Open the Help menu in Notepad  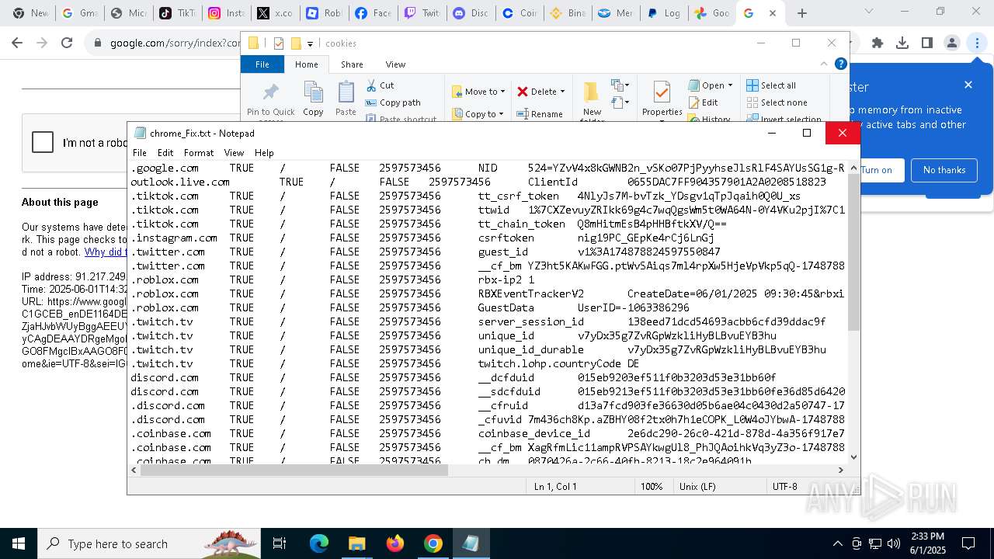click(x=264, y=153)
